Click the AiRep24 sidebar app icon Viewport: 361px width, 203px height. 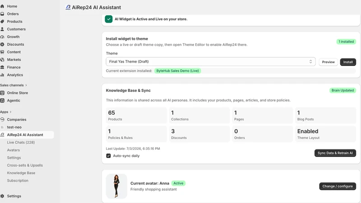(x=2, y=134)
